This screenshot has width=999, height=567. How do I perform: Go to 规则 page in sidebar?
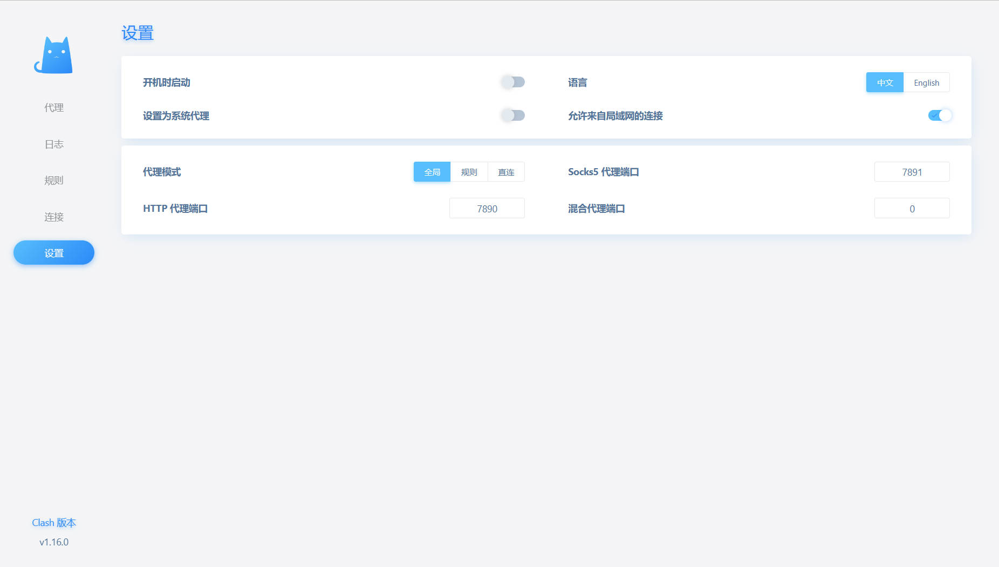[54, 181]
